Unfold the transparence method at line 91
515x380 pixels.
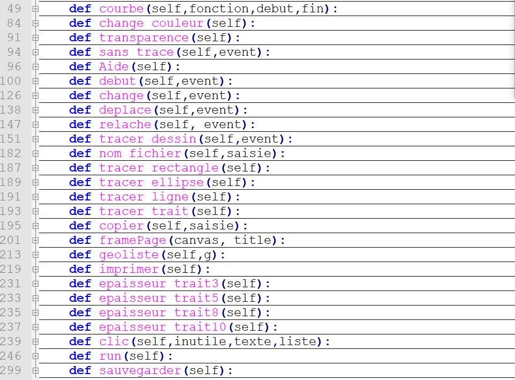35,38
